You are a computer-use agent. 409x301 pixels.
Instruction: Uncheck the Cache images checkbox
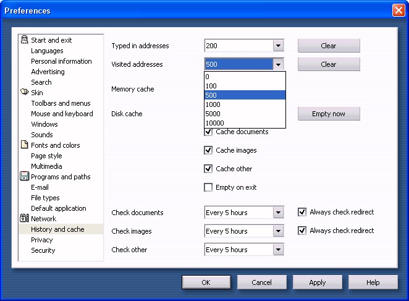[208, 150]
